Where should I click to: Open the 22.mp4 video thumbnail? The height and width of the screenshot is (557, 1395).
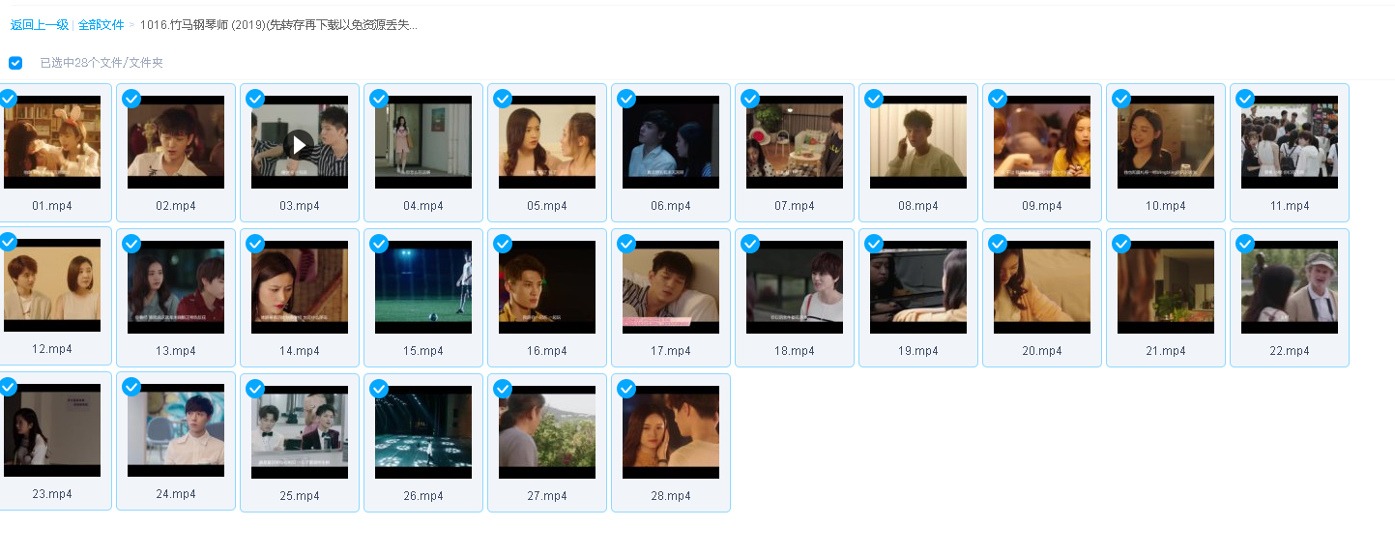tap(1290, 287)
